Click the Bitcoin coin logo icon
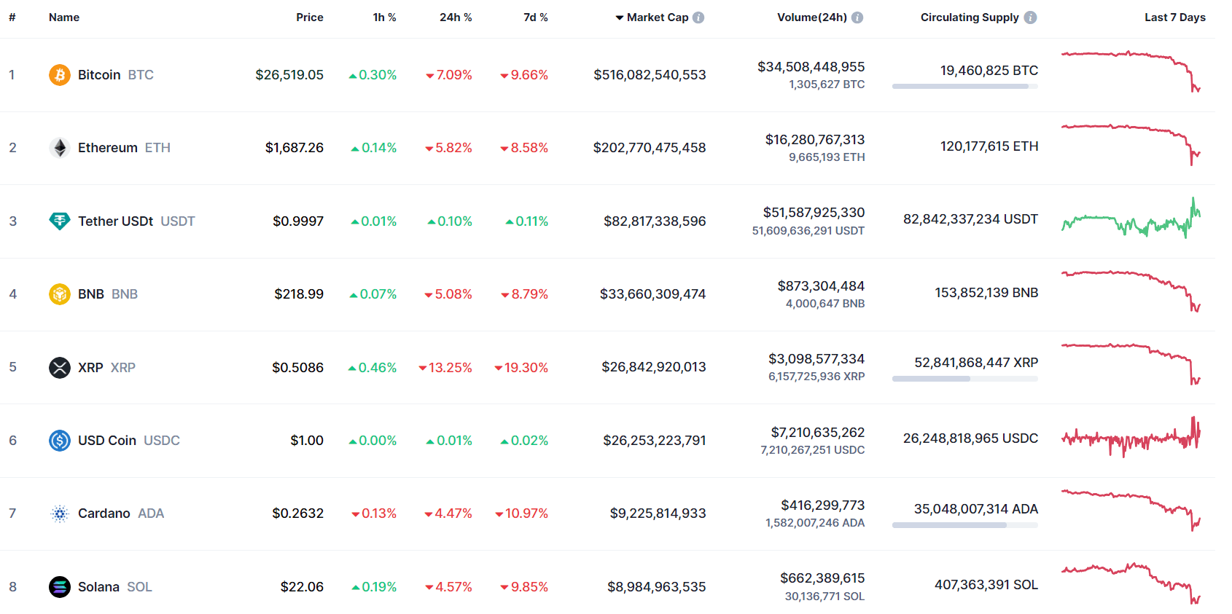Image resolution: width=1232 pixels, height=614 pixels. [x=60, y=75]
